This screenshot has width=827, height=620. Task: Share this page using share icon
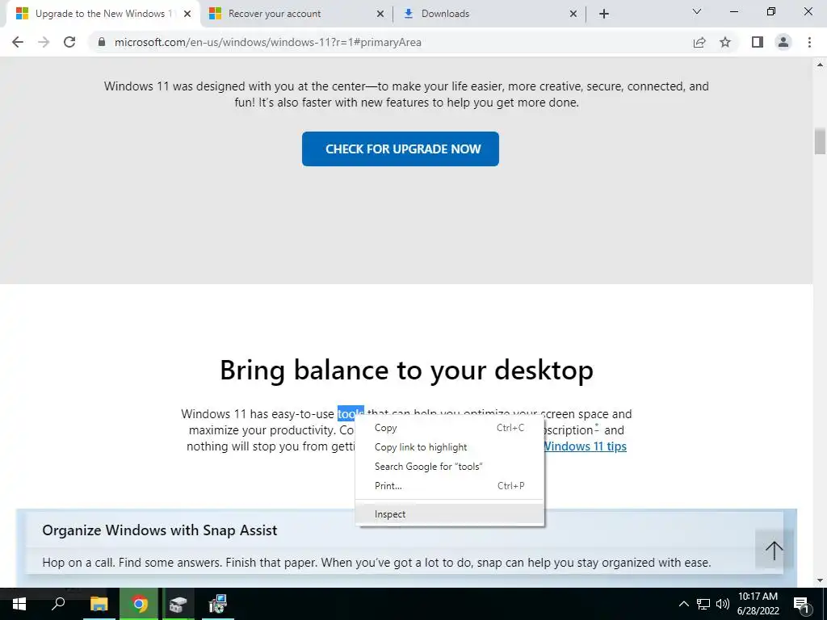699,42
